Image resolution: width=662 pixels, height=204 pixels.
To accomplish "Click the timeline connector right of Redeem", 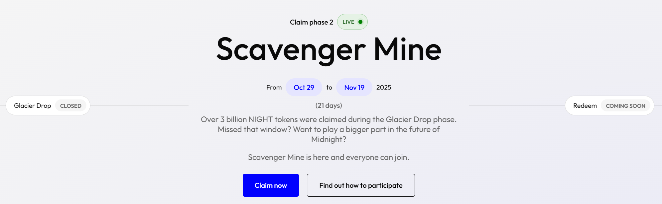I will point(658,105).
